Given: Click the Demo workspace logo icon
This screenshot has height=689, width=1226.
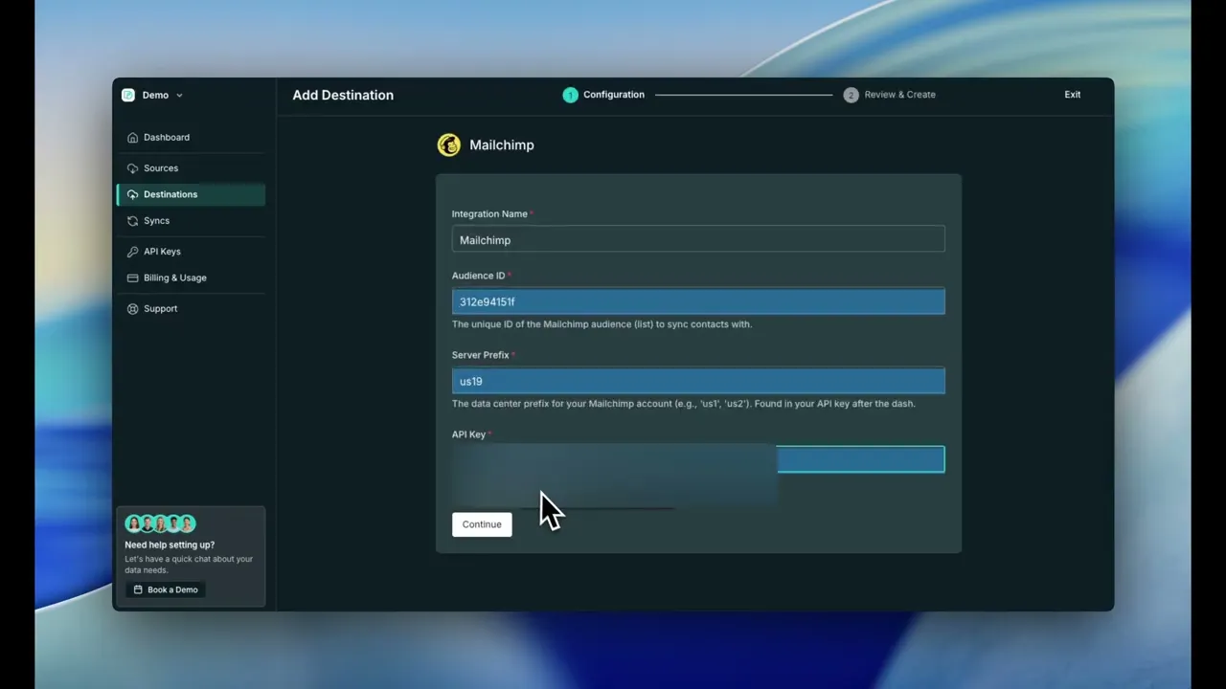Looking at the screenshot, I should [x=128, y=95].
